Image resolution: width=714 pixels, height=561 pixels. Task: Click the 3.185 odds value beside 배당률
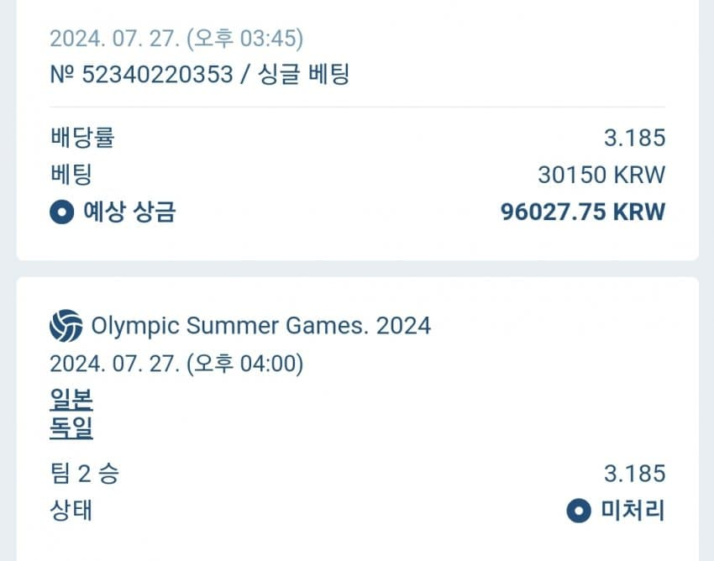click(x=634, y=138)
